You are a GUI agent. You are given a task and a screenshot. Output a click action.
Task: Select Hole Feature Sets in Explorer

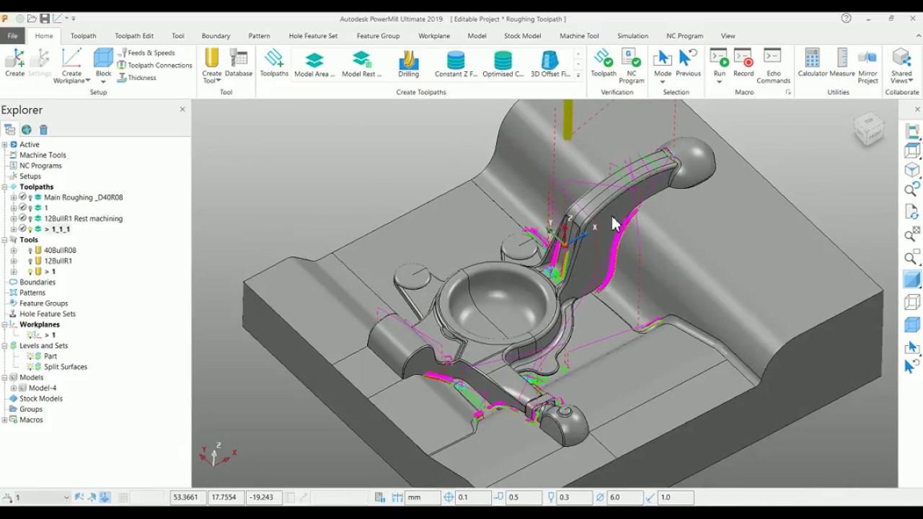click(48, 314)
